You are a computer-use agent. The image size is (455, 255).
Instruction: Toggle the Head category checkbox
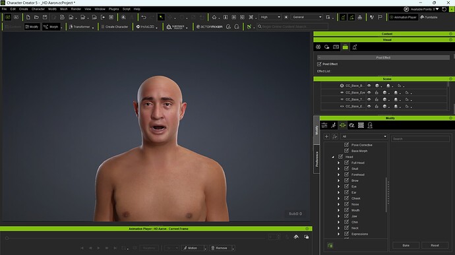click(341, 157)
